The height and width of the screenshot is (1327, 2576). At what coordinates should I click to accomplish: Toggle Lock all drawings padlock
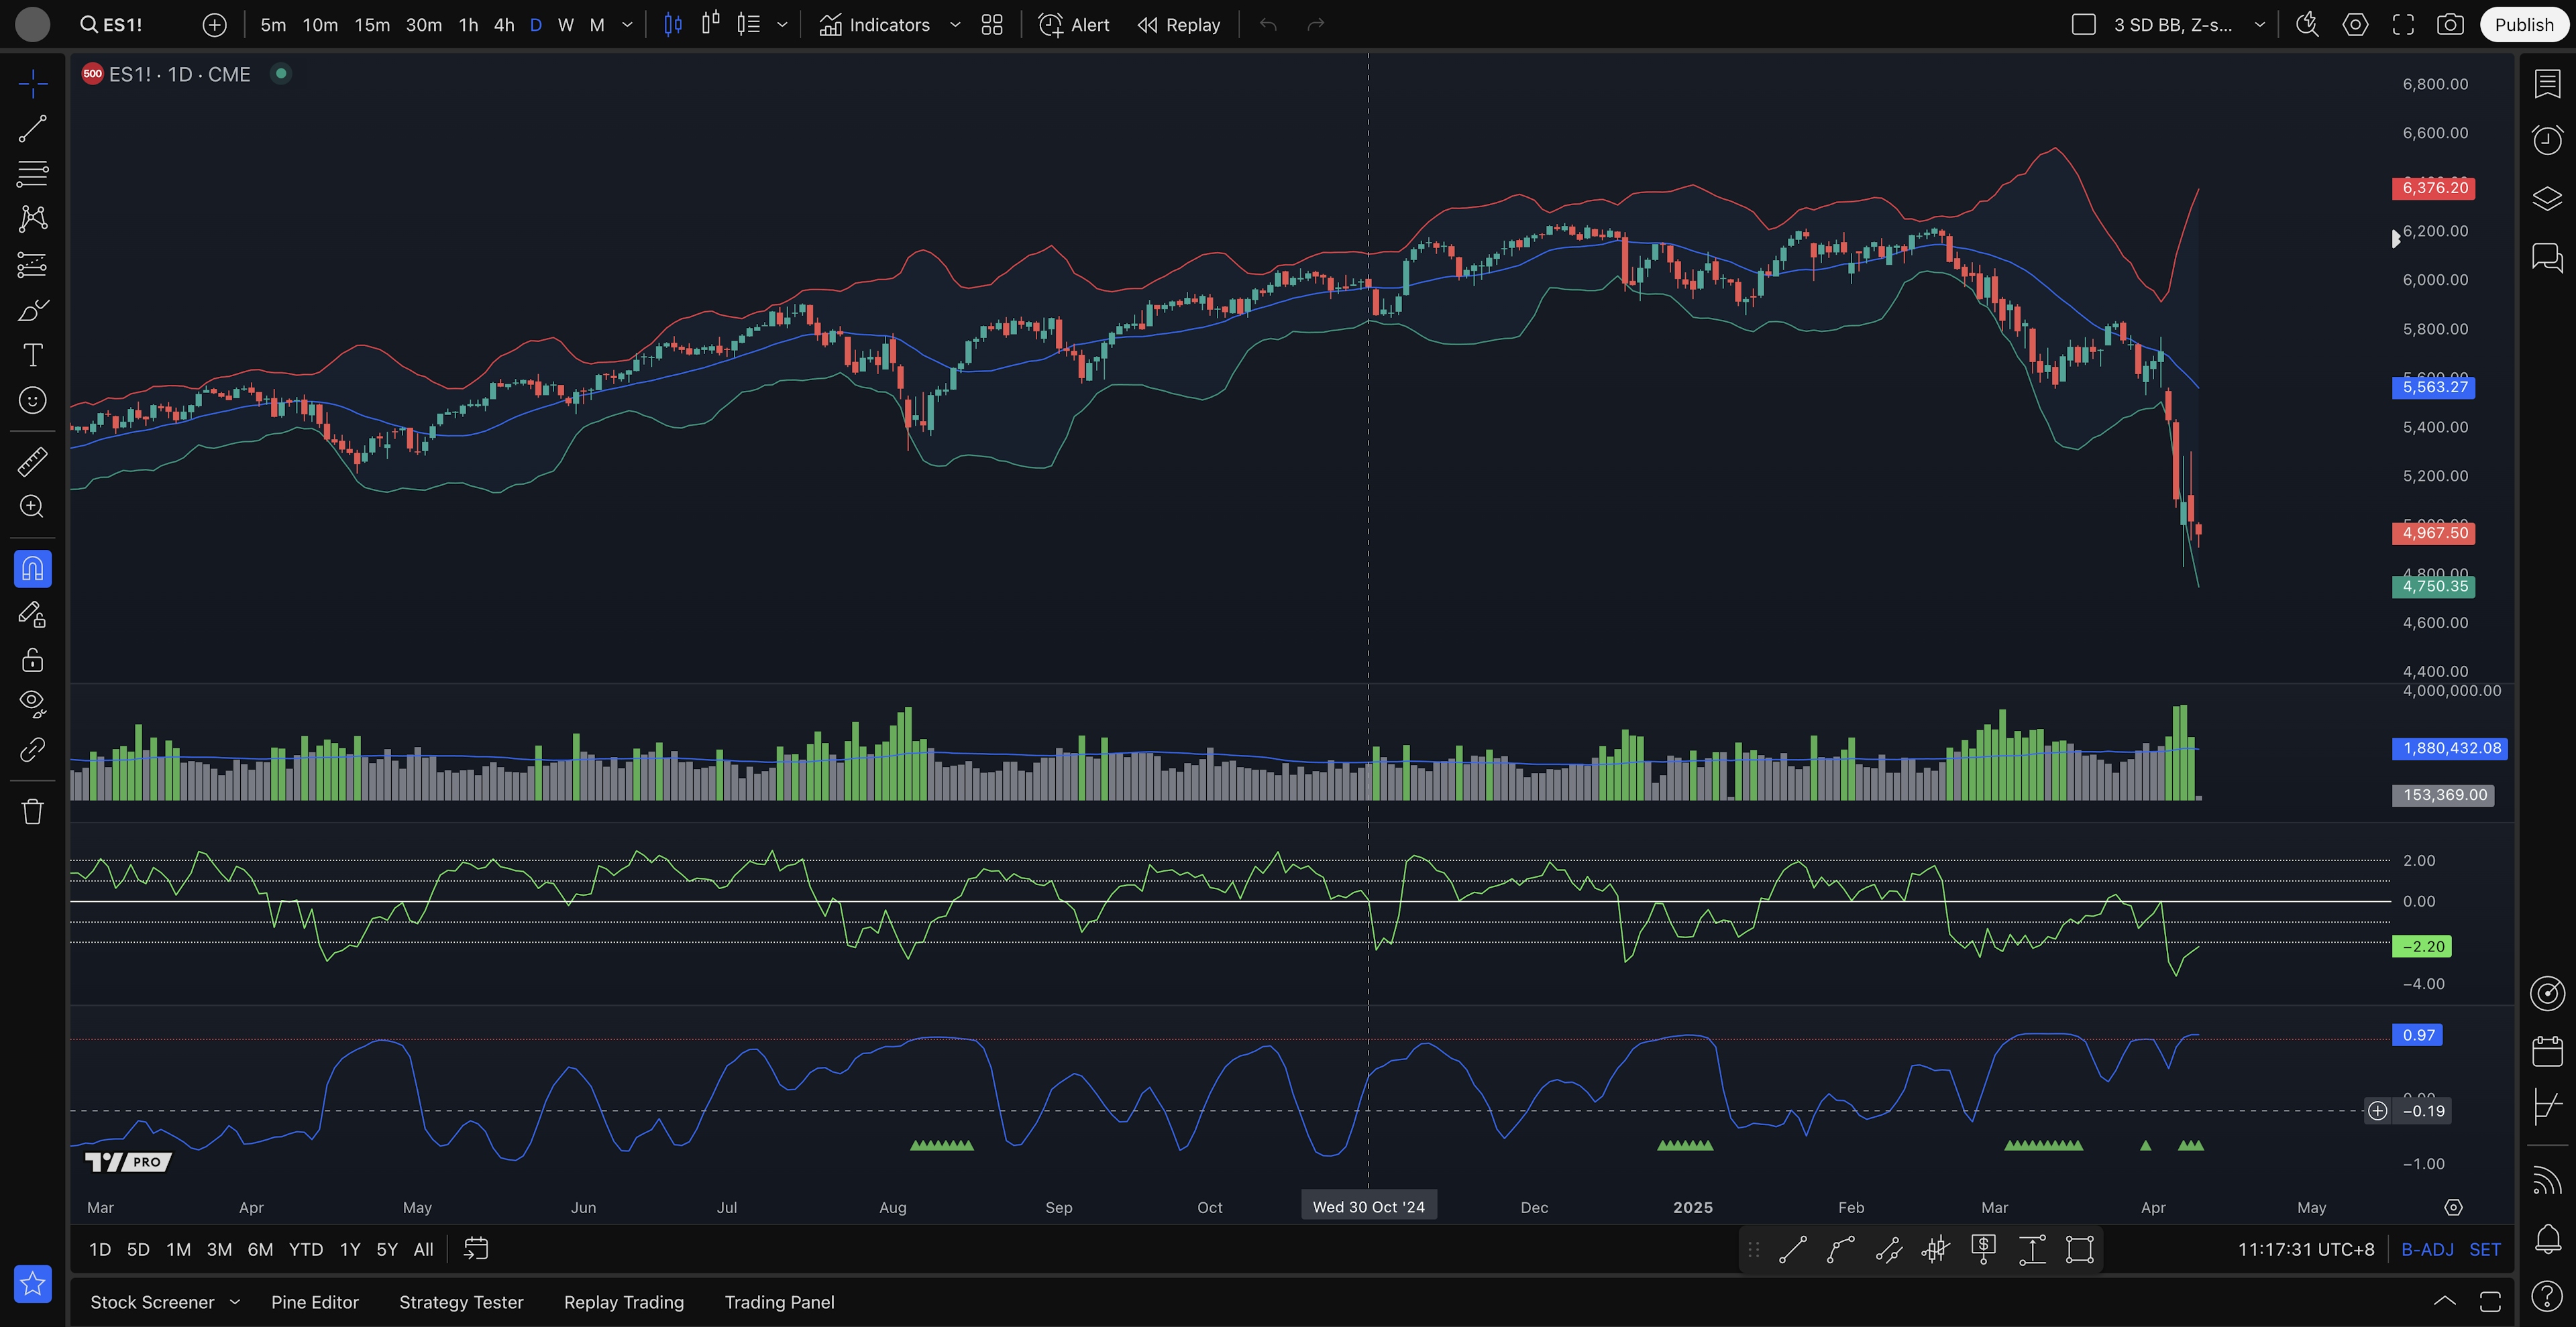(32, 660)
